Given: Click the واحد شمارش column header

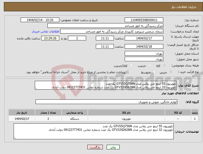Looking at the screenshot, I should (x=75, y=113).
